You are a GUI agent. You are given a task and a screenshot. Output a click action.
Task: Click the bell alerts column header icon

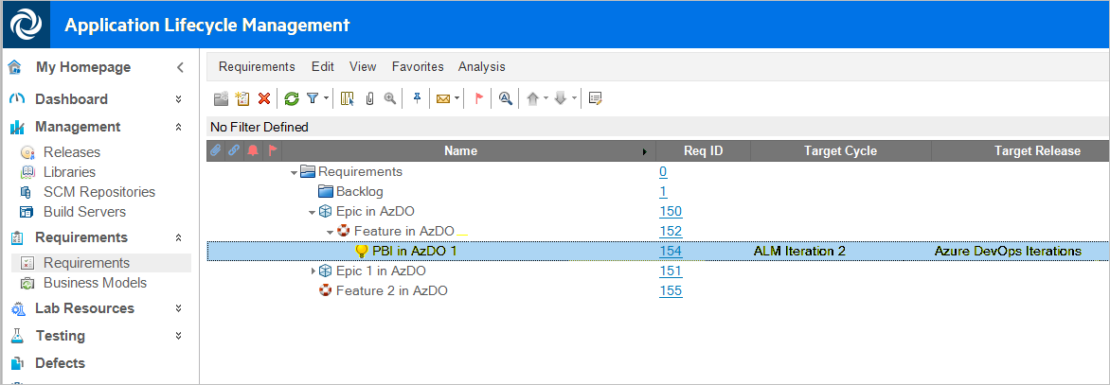253,150
